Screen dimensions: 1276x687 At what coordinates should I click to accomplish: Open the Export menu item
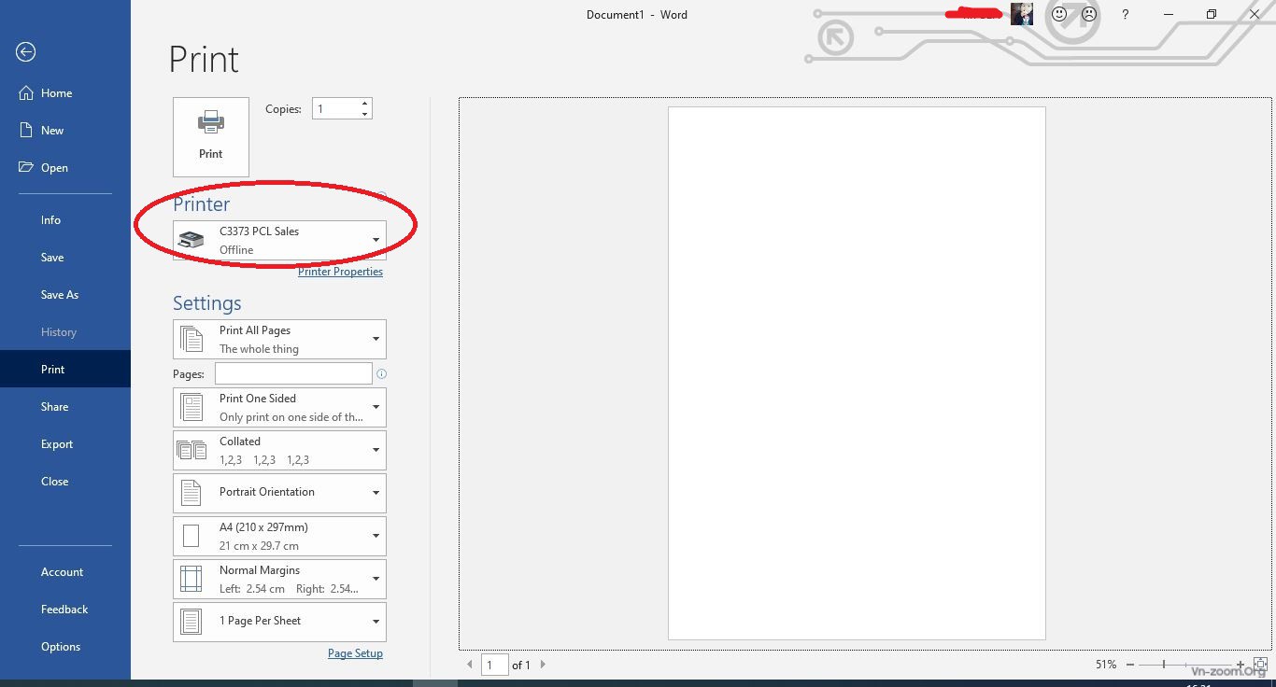(57, 444)
